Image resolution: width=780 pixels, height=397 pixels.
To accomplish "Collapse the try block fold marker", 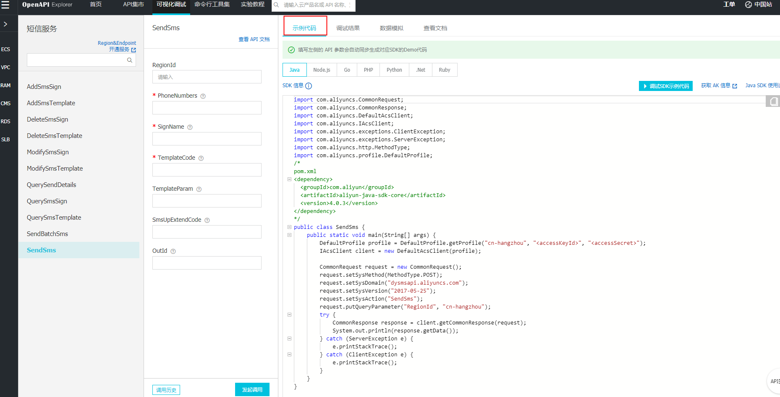I will [x=289, y=314].
